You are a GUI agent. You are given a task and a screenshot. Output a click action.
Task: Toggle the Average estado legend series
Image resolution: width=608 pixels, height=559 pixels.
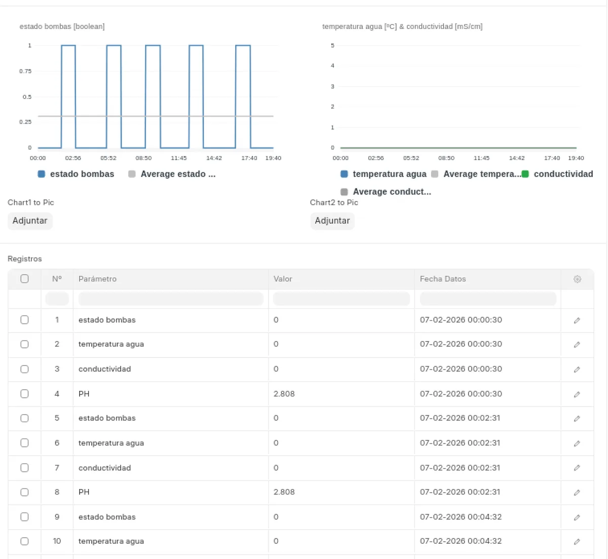[x=132, y=174]
